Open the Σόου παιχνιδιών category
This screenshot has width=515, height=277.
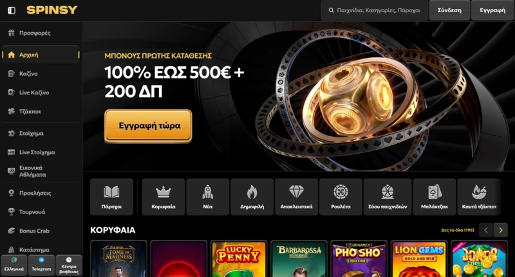click(388, 197)
